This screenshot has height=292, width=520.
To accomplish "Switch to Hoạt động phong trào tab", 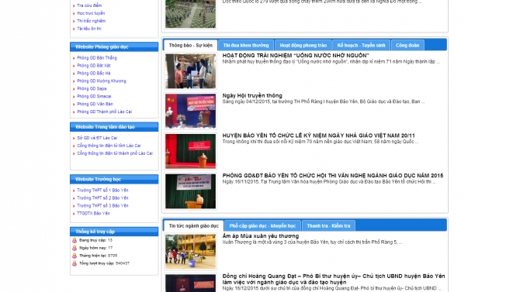I will point(303,46).
